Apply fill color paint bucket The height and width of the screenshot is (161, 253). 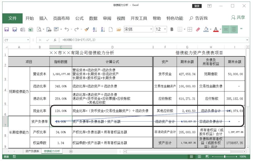206,29
